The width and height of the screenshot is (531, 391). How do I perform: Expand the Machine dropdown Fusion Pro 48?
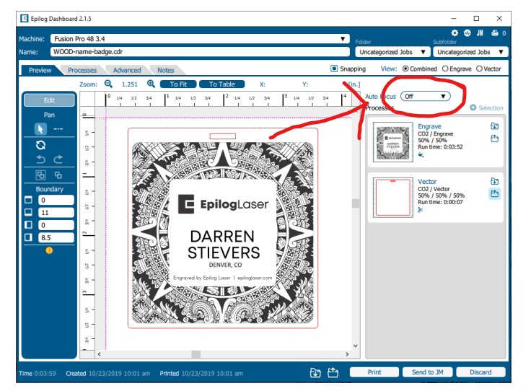point(198,38)
